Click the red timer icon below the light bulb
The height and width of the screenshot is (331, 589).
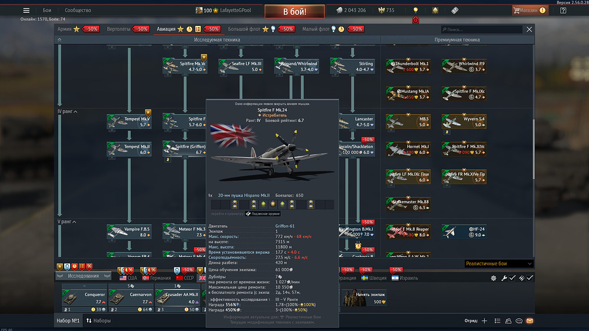tap(415, 20)
